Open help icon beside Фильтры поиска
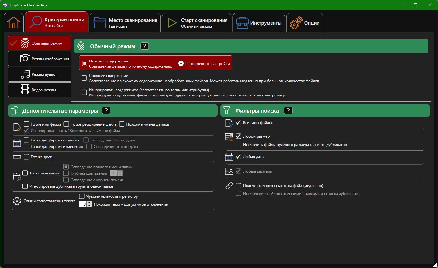This screenshot has height=268, width=438. click(288, 111)
